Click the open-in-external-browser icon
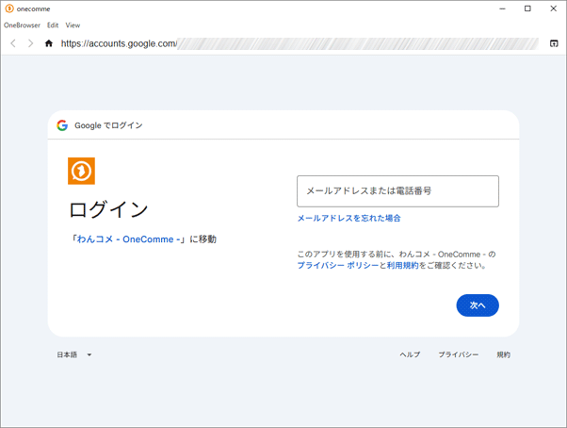The width and height of the screenshot is (567, 428). coord(554,43)
